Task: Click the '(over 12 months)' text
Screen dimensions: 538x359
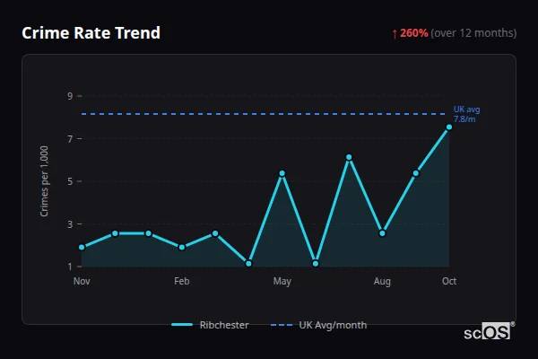Action: pos(473,33)
